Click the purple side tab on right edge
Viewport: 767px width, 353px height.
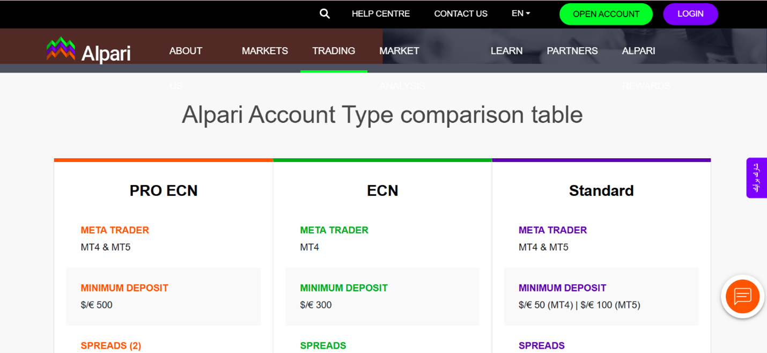point(756,178)
